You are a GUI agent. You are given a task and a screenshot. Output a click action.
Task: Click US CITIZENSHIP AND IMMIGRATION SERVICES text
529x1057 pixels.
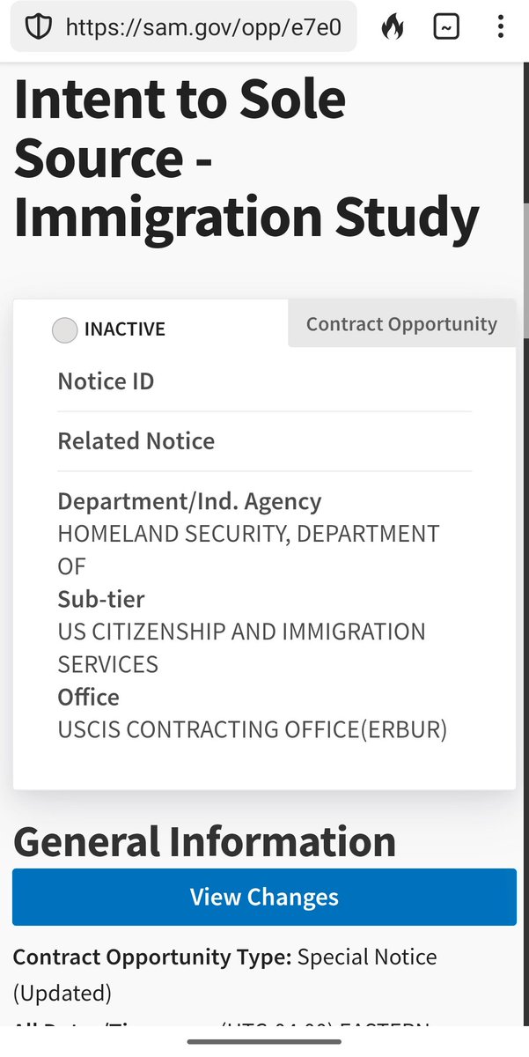tap(241, 632)
